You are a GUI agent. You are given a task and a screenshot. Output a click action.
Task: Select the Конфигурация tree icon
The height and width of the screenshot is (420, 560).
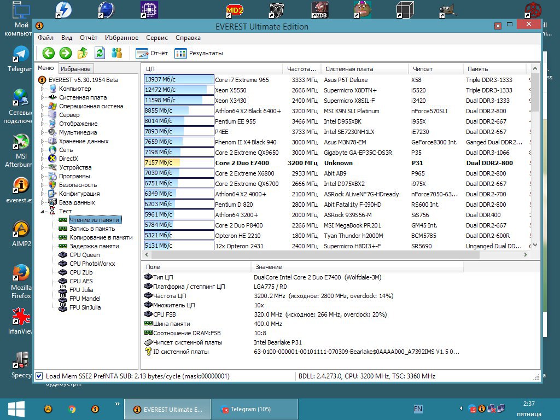click(52, 194)
